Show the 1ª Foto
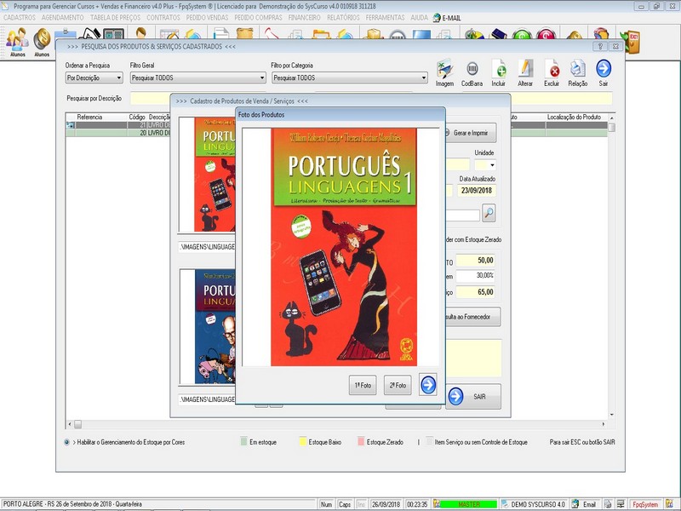The width and height of the screenshot is (681, 511). pos(363,386)
